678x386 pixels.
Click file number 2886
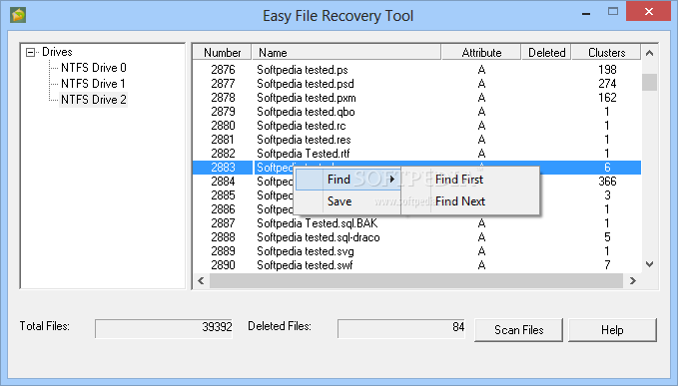(223, 209)
